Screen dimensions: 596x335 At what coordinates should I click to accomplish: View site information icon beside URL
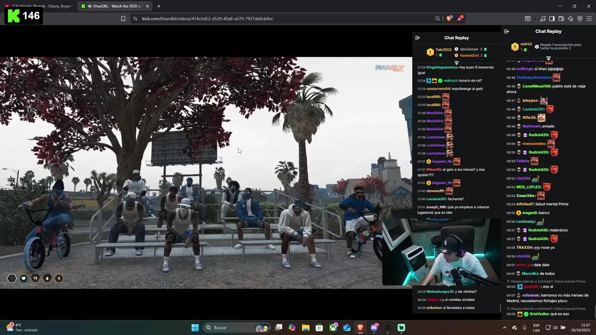coord(135,19)
